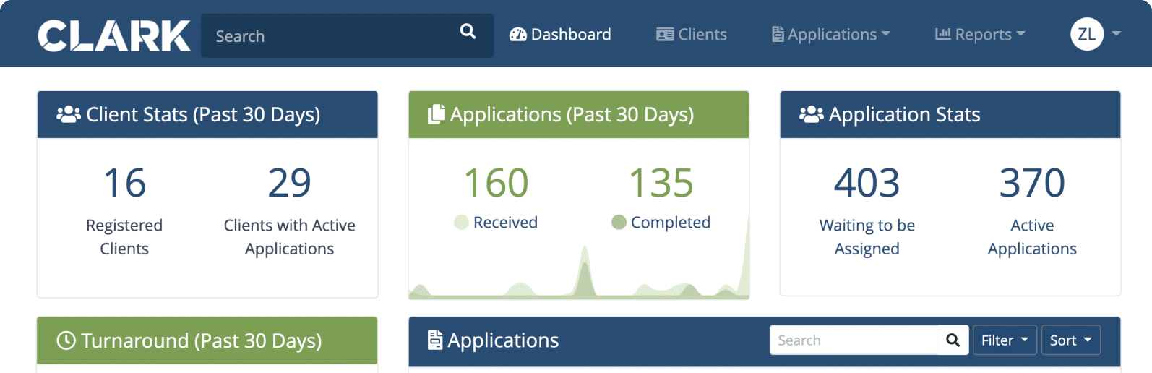
Task: Click the 29 Clients with Active Applications figure
Action: tap(289, 183)
